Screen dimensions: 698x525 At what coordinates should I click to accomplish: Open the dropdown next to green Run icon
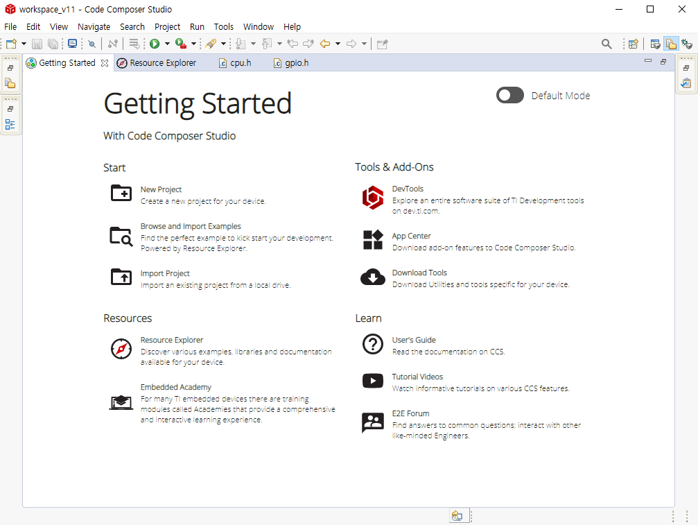(x=167, y=44)
